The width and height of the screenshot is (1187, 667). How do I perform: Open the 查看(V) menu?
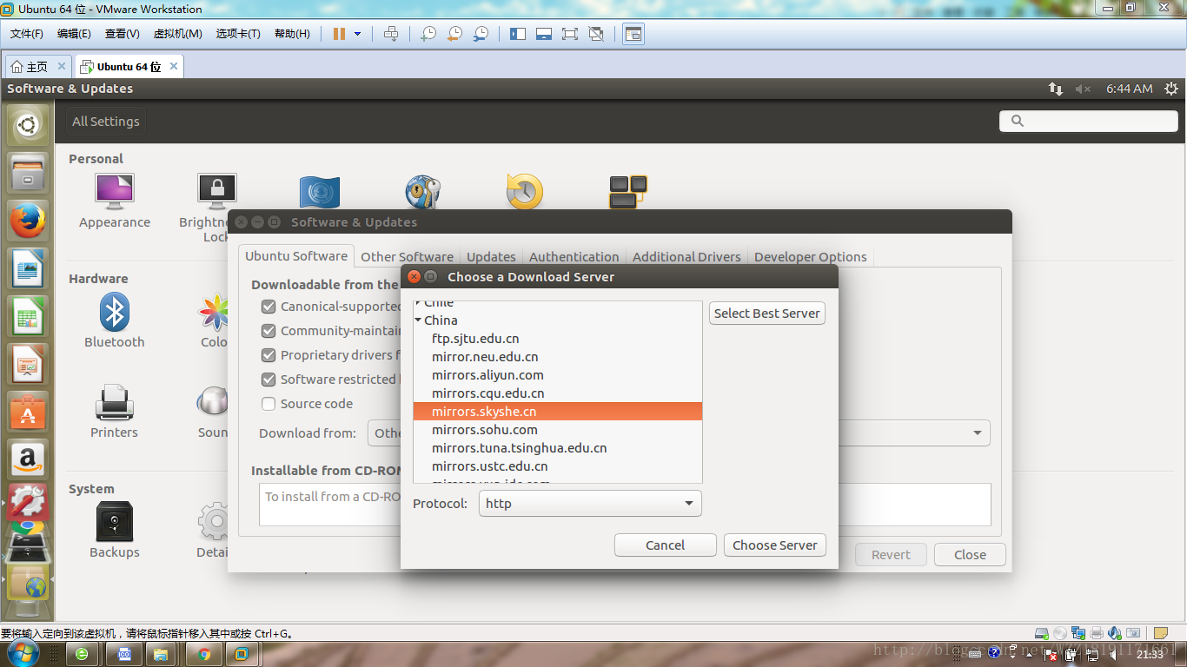[123, 34]
